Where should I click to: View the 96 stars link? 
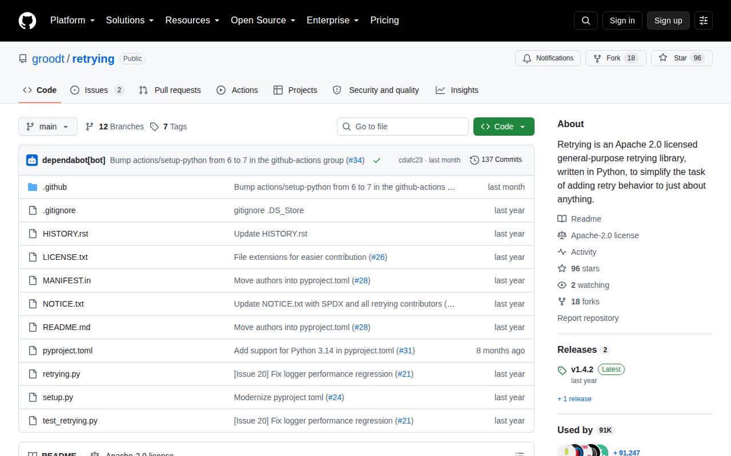tap(579, 268)
